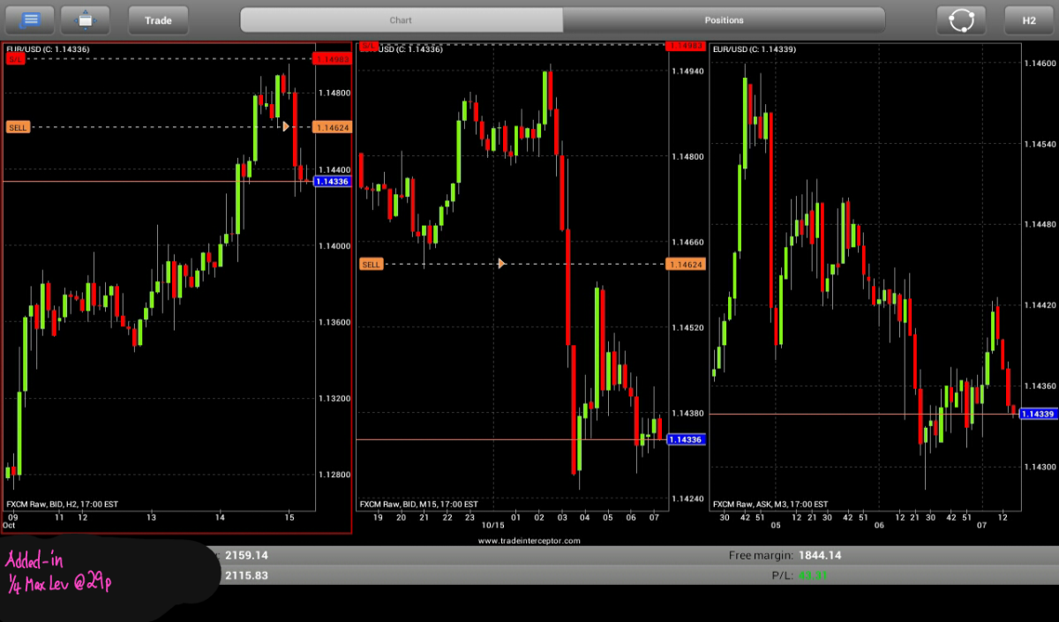Select the orange SELL order tag on M15 chart
Screen dimensions: 1059x622
(x=372, y=264)
